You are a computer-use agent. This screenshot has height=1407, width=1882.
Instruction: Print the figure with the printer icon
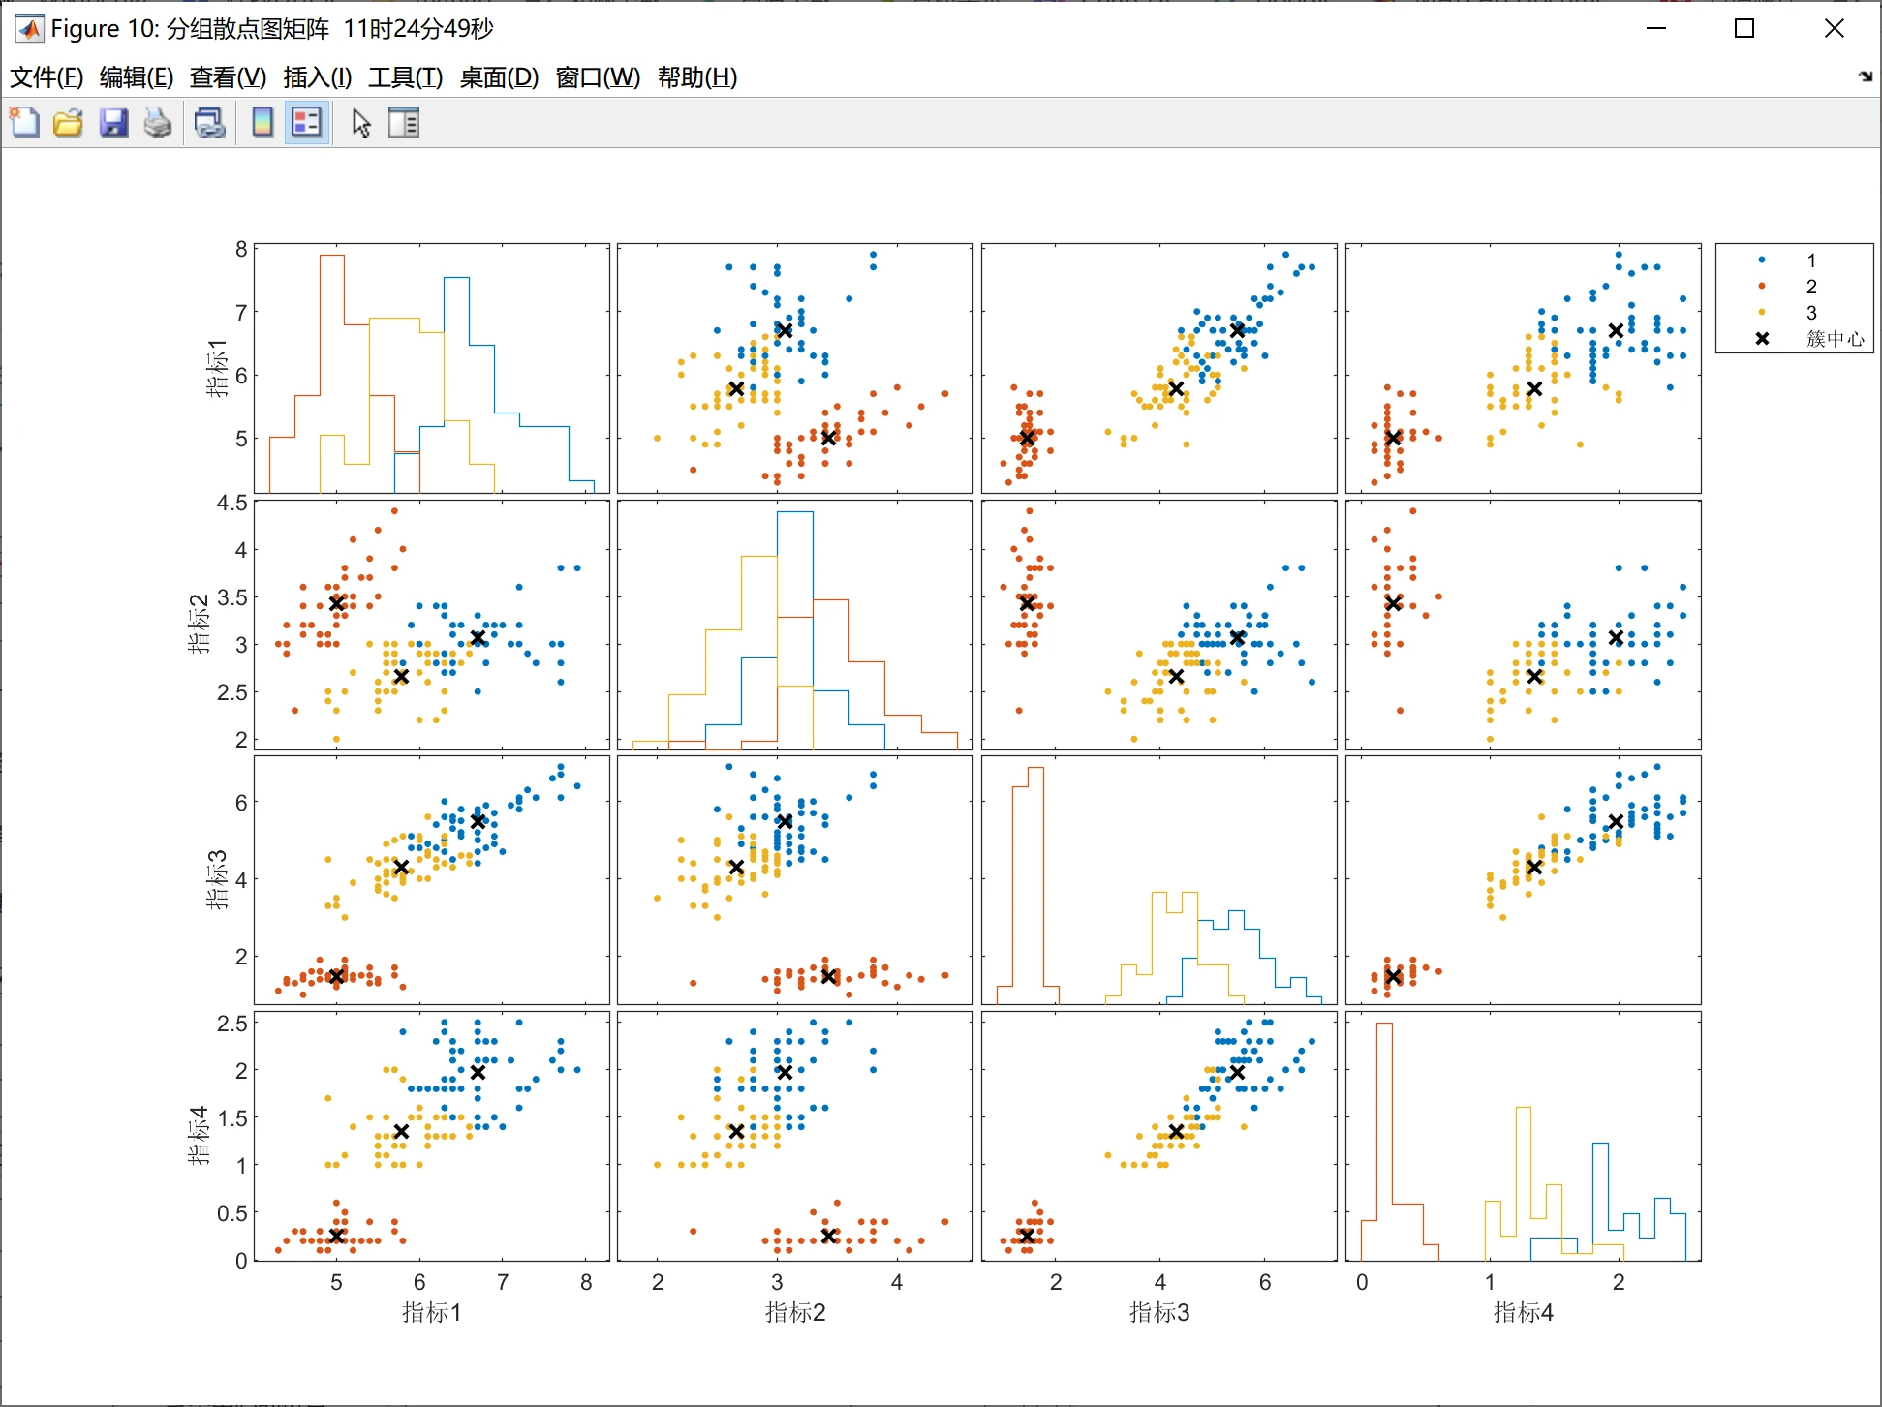coord(158,123)
